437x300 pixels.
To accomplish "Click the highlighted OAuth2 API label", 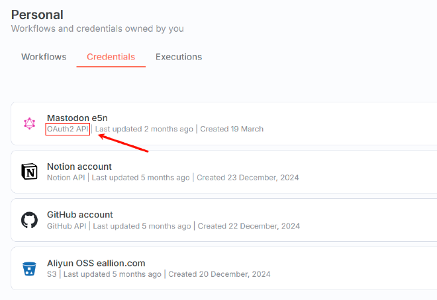I will pos(68,129).
